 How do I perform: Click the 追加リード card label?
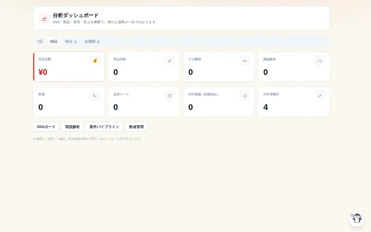click(121, 94)
